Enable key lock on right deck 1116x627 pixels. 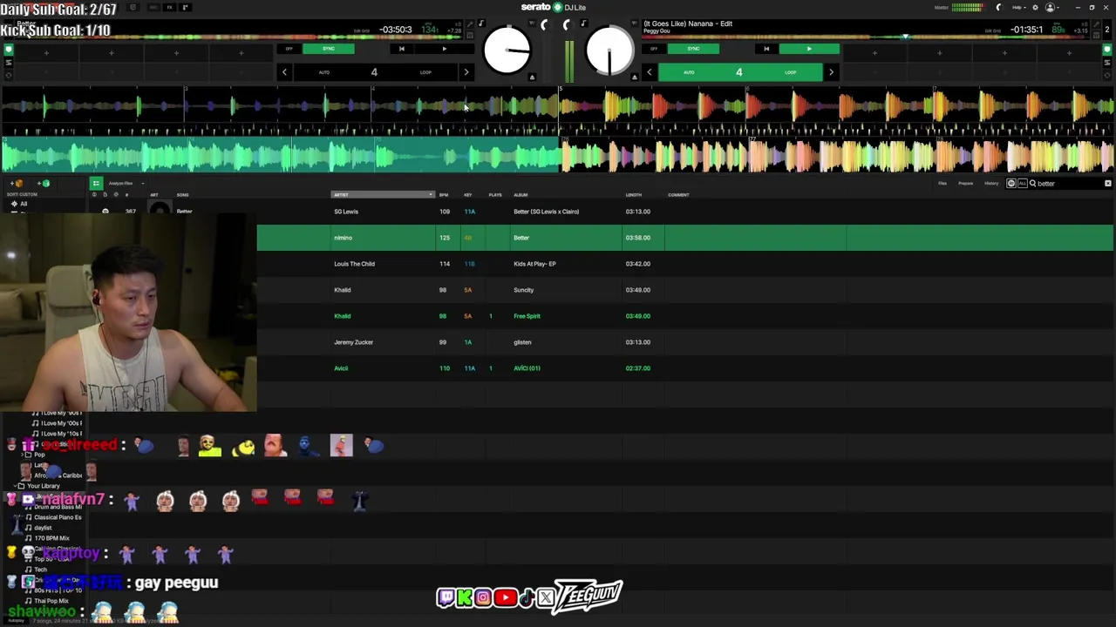click(x=584, y=23)
